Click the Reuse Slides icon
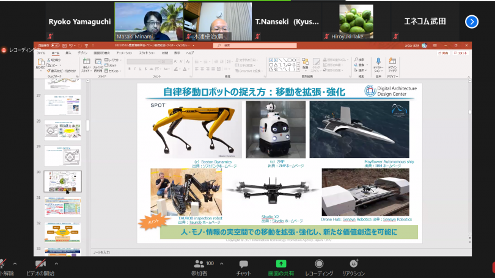 [x=98, y=62]
